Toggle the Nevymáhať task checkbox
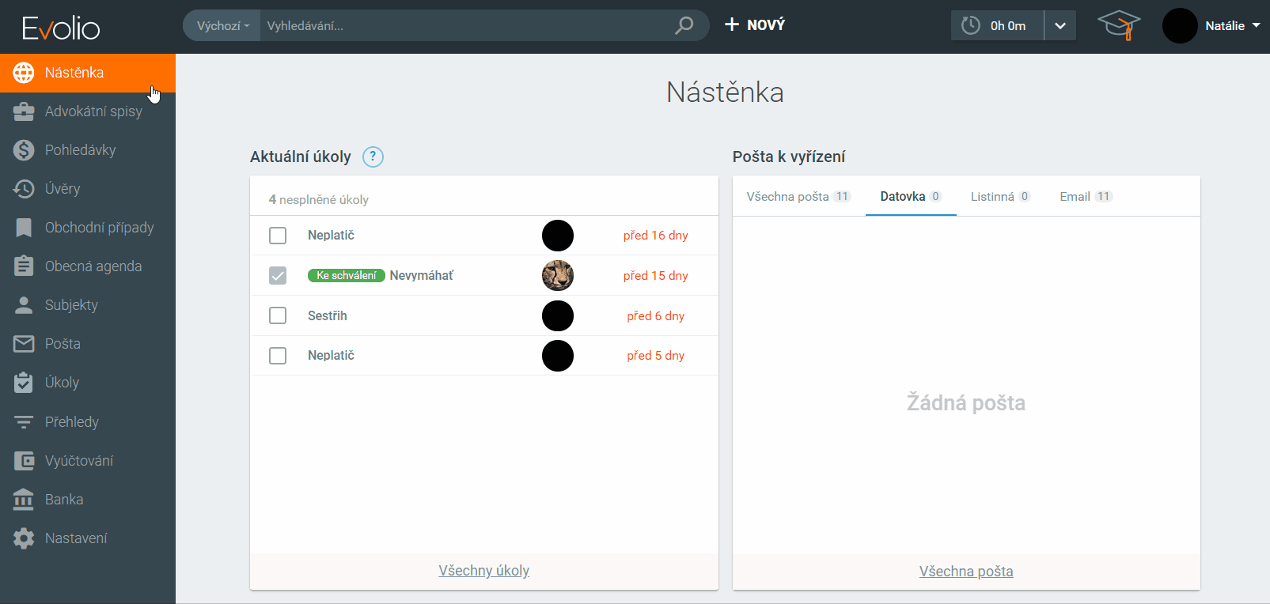 [278, 276]
